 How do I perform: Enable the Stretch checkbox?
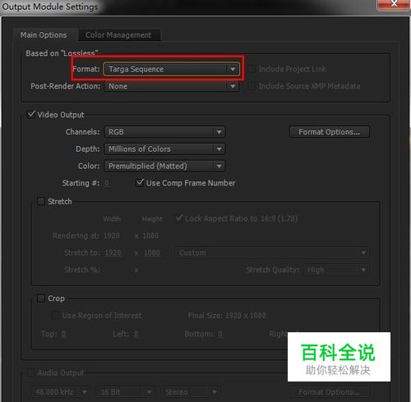[41, 202]
